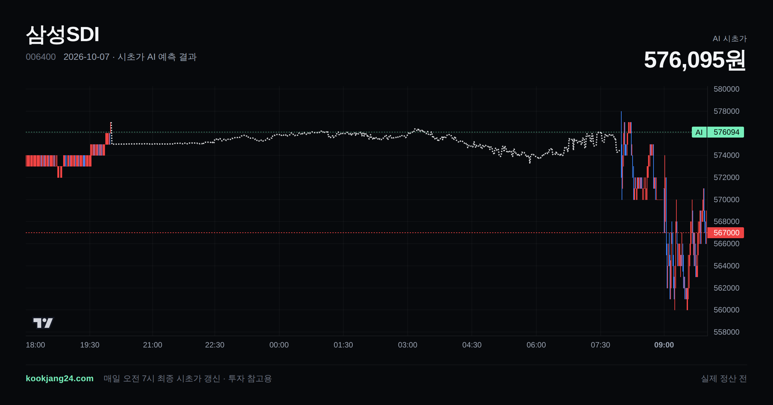773x405 pixels.
Task: Click the 566000 price axis value
Action: (x=726, y=244)
